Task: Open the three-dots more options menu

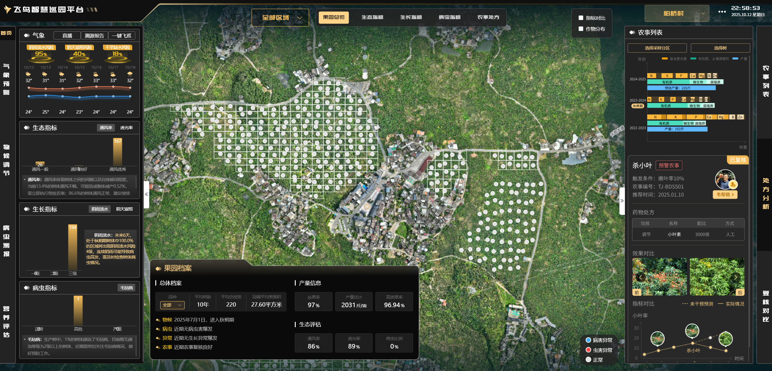Action: (x=722, y=12)
